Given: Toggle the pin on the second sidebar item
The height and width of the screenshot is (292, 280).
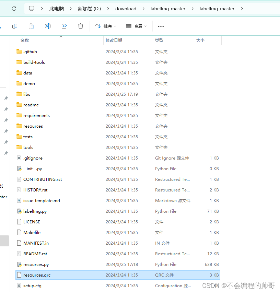Looking at the screenshot, I should pyautogui.click(x=5, y=109).
